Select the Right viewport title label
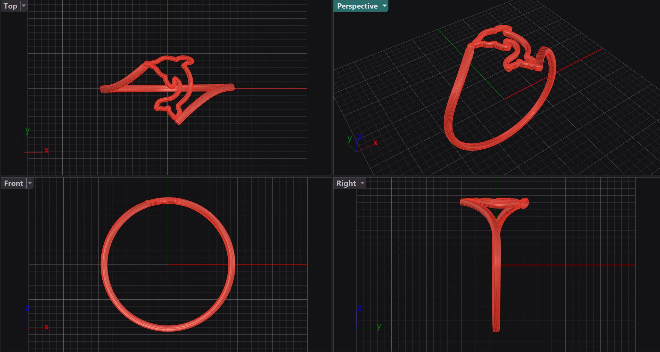The width and height of the screenshot is (660, 352). point(346,183)
